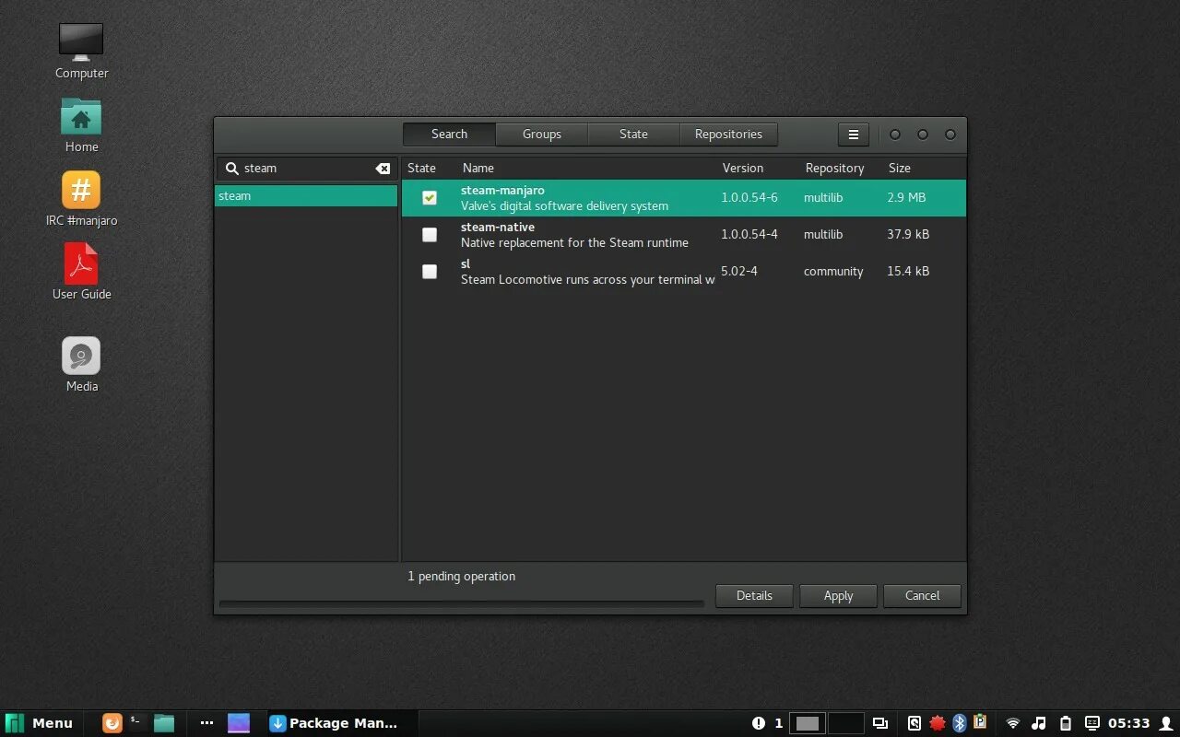Click the sleep/screensaver monitor tray icon
The height and width of the screenshot is (737, 1180).
point(1092,723)
